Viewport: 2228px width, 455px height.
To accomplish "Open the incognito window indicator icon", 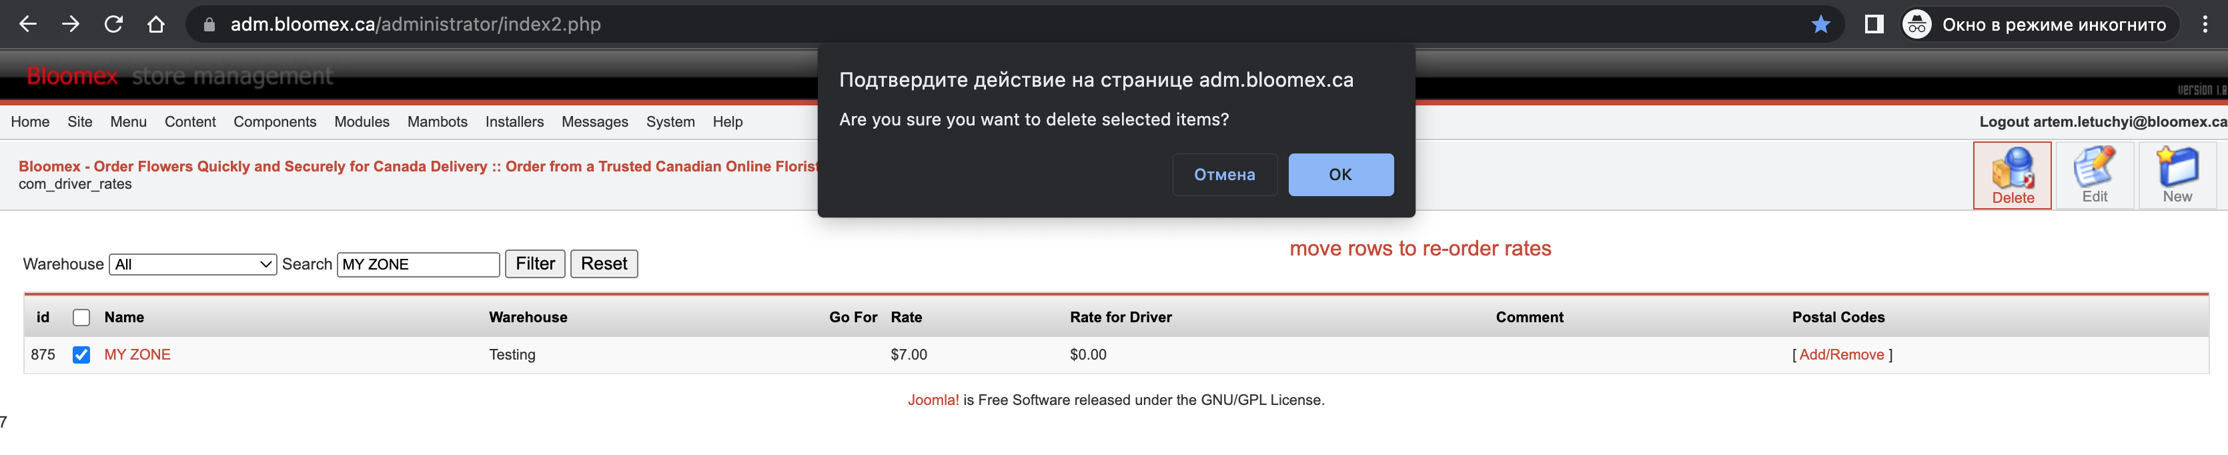I will [1916, 24].
